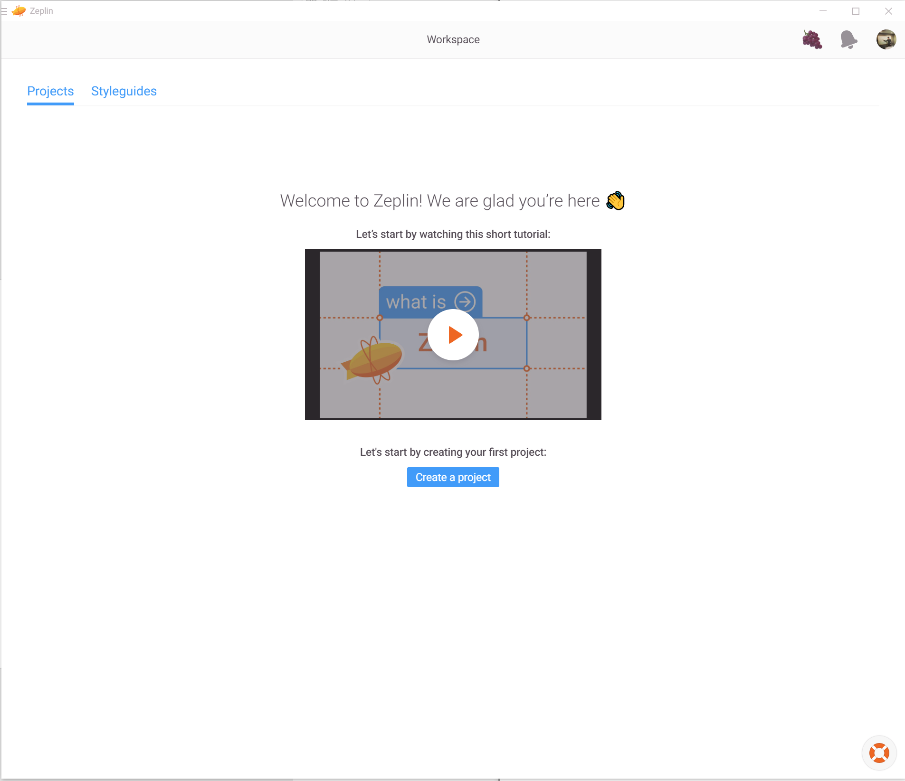
Task: Open the grapes workspace icon
Action: 812,39
